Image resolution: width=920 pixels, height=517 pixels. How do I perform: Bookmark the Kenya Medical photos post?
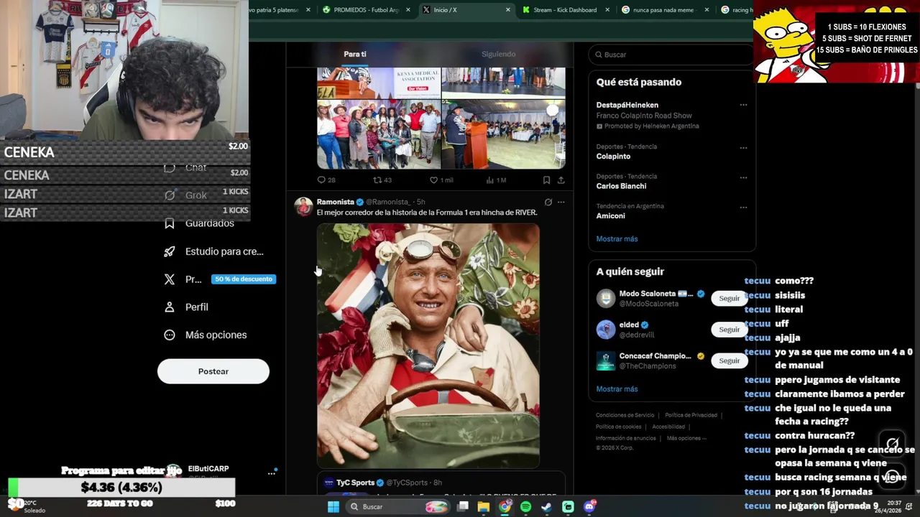pyautogui.click(x=546, y=180)
